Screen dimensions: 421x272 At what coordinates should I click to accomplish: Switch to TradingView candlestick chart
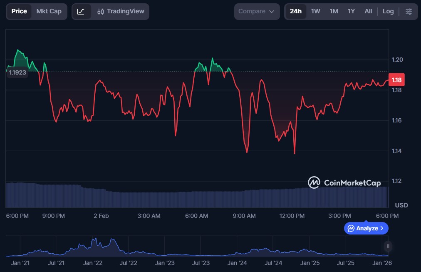pyautogui.click(x=120, y=12)
